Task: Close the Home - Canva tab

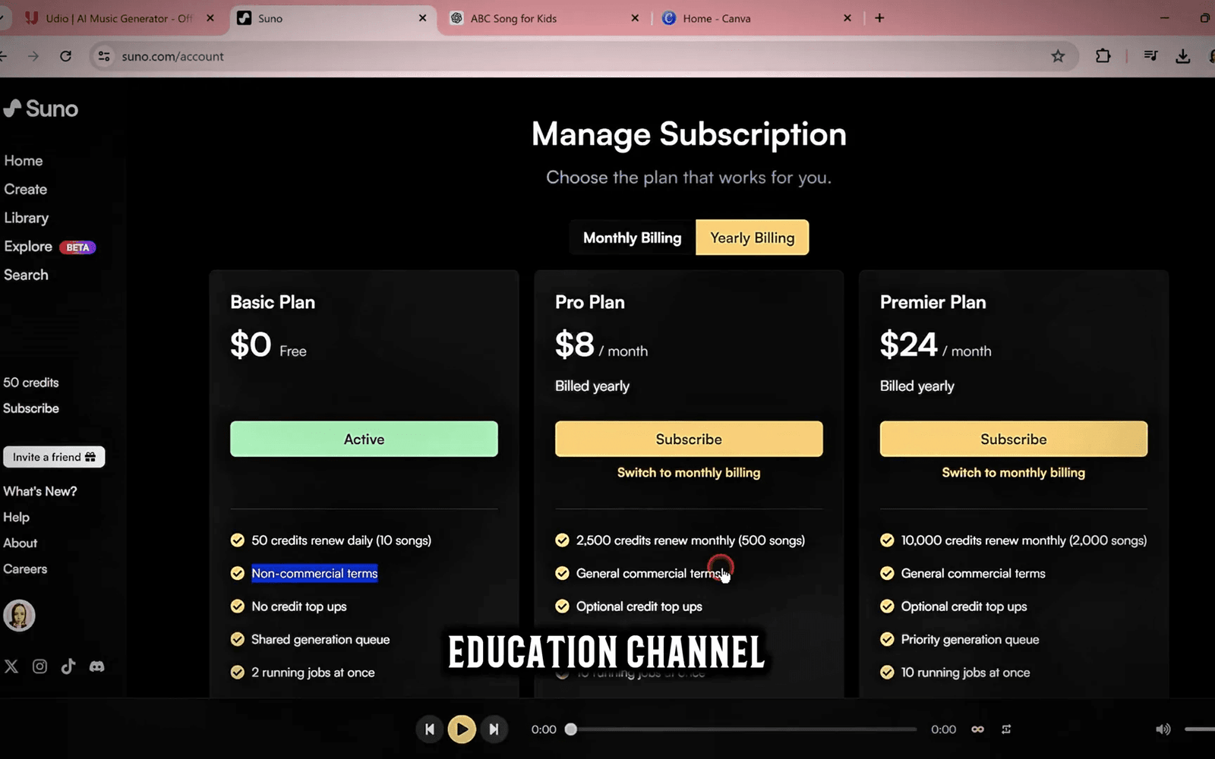Action: pyautogui.click(x=847, y=18)
